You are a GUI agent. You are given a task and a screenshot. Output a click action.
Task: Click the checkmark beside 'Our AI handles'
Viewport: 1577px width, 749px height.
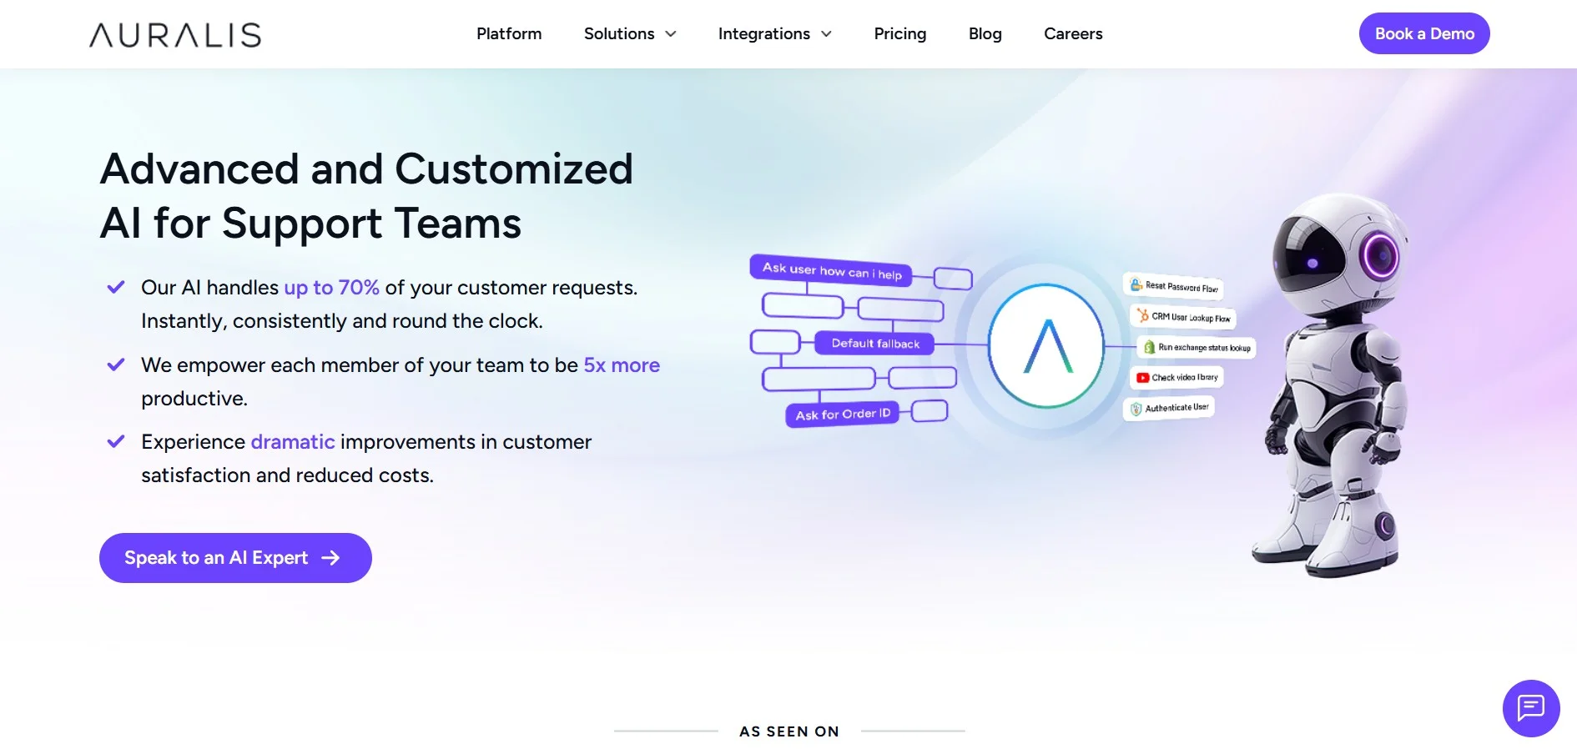[116, 287]
